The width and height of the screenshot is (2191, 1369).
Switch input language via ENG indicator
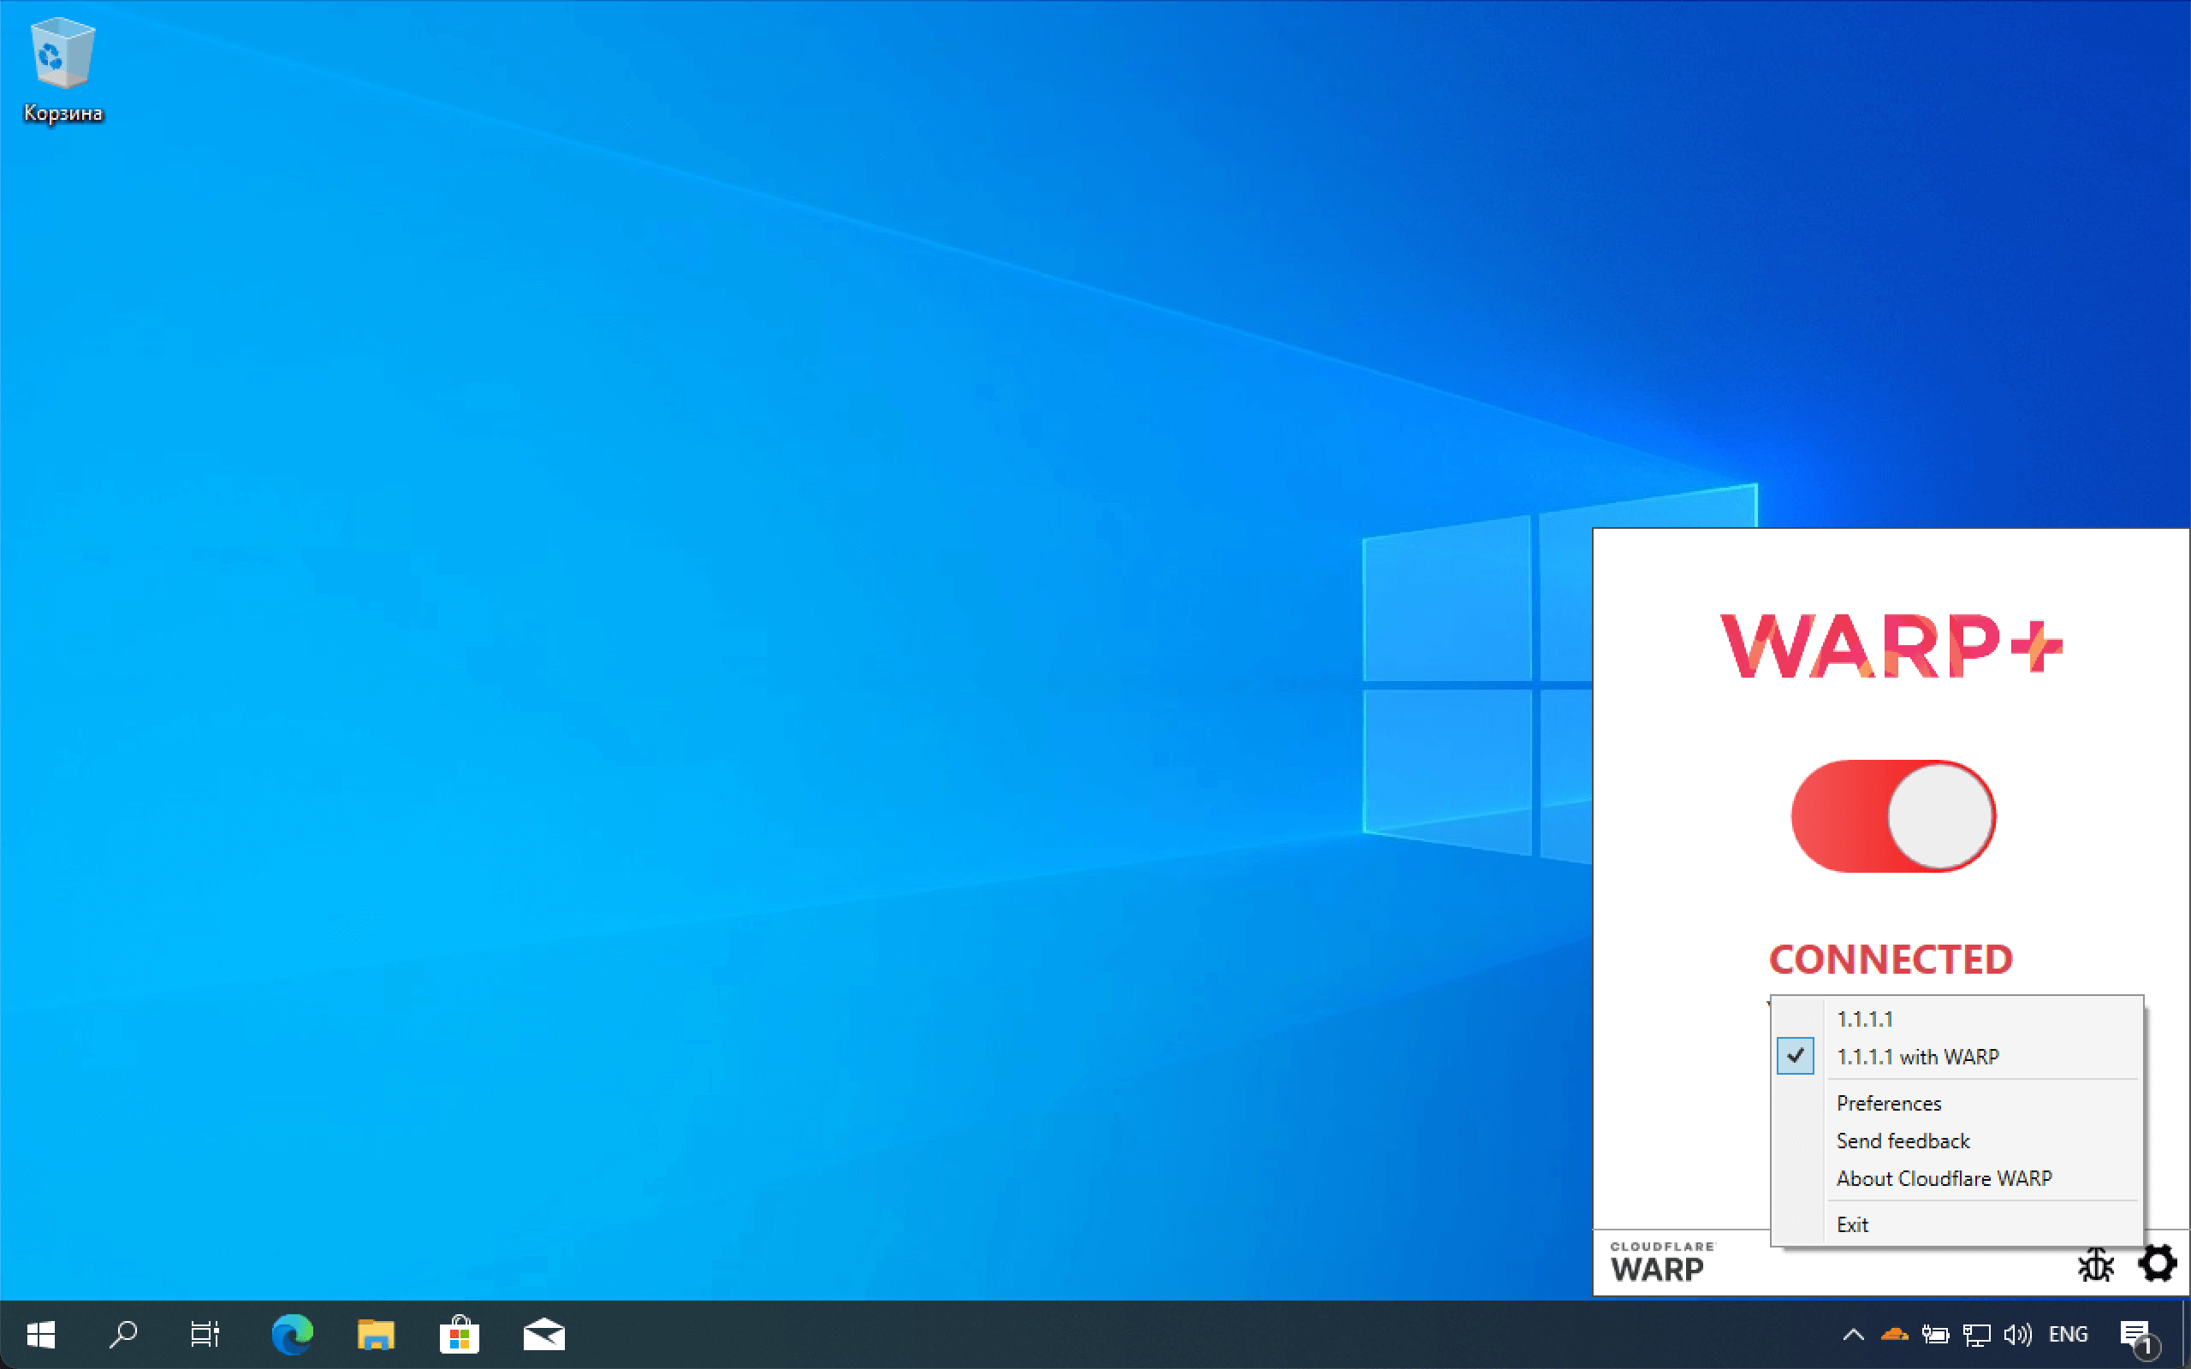click(2069, 1335)
